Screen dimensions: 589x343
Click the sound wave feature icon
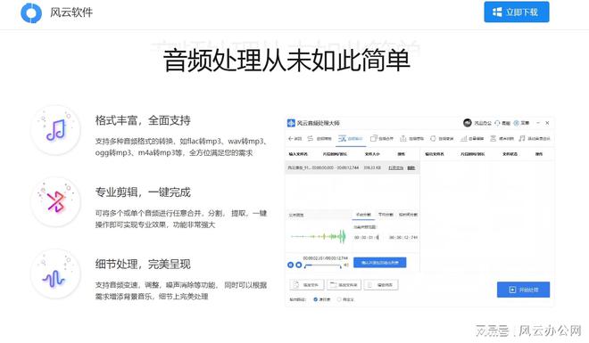click(55, 274)
